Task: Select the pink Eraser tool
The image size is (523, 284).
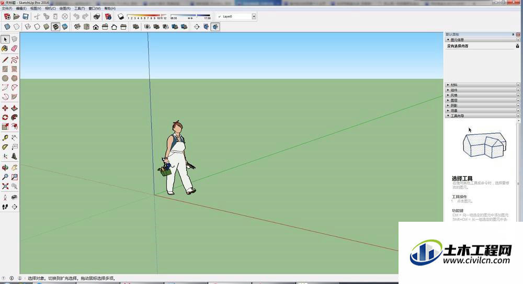Action: click(x=14, y=49)
